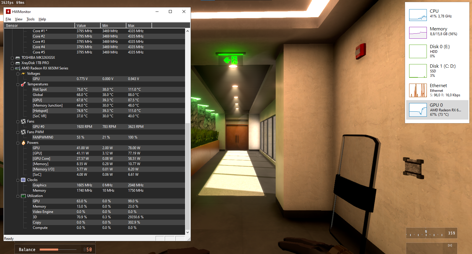The image size is (472, 254).
Task: Open the View menu in HWMonitor
Action: click(x=19, y=19)
